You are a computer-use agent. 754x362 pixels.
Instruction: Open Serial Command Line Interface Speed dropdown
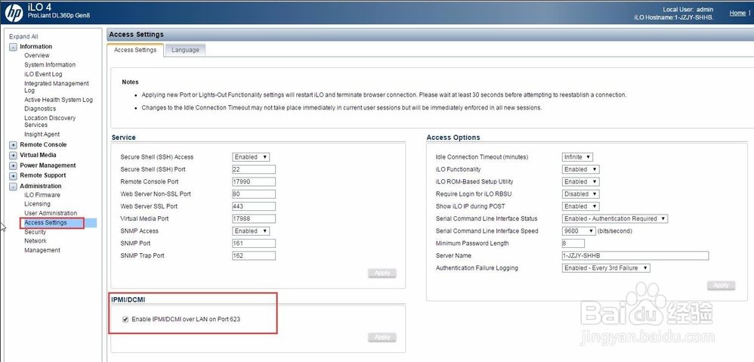point(579,231)
